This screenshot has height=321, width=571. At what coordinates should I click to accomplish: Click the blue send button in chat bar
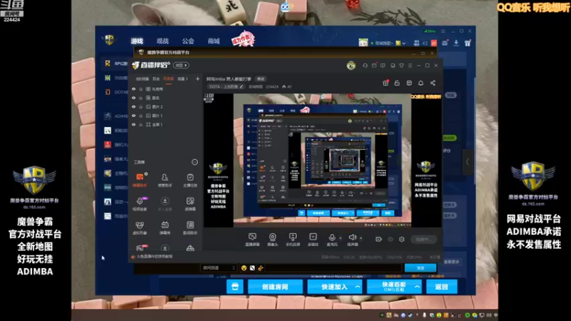click(x=420, y=268)
